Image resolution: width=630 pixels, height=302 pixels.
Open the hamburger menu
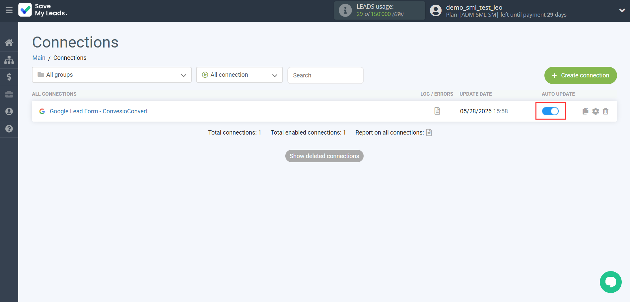(9, 10)
